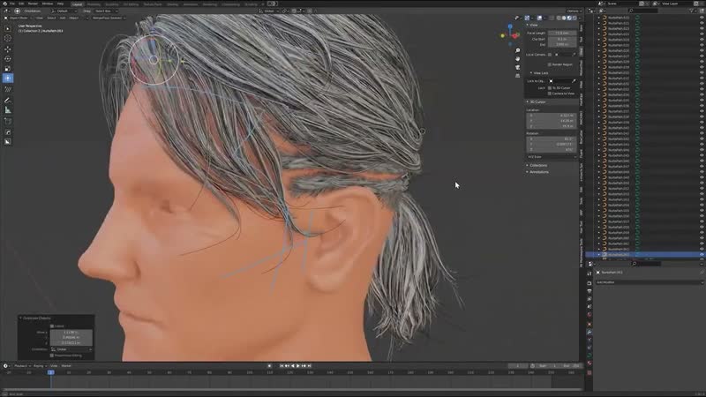This screenshot has width=706, height=397.
Task: Open the Render menu
Action: (x=33, y=4)
